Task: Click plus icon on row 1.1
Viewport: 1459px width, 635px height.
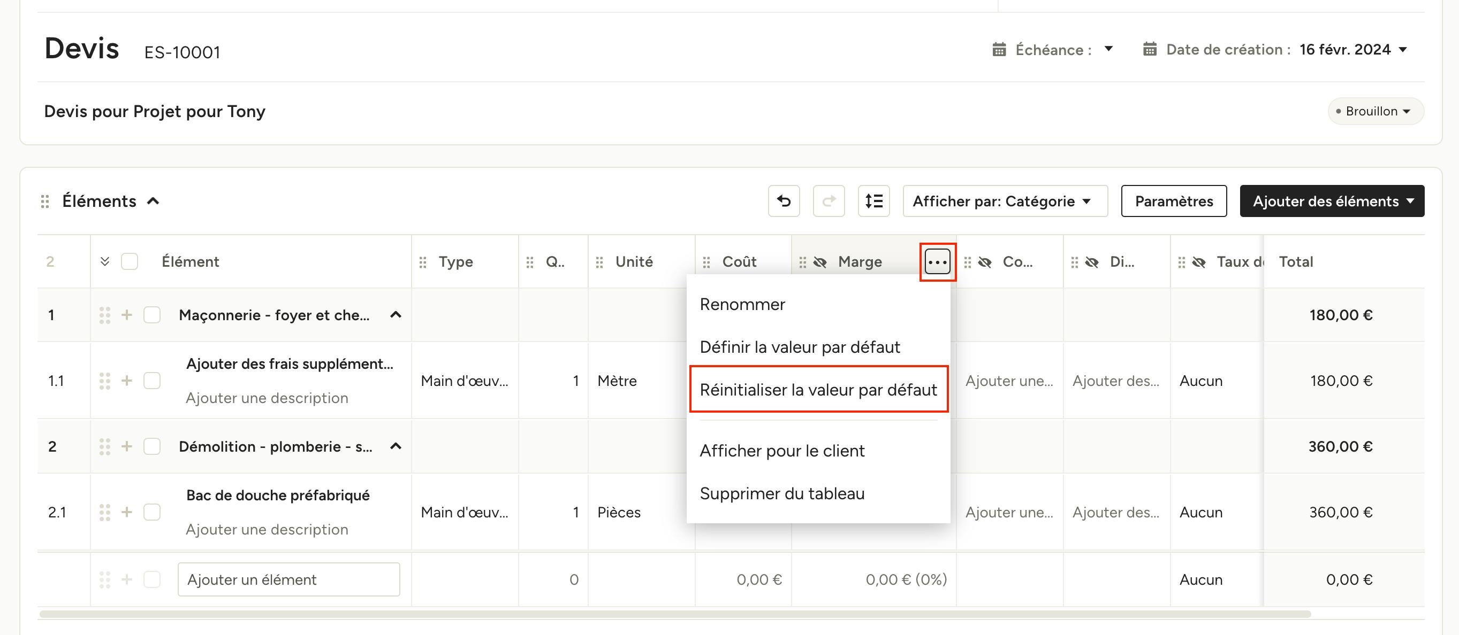Action: coord(127,381)
